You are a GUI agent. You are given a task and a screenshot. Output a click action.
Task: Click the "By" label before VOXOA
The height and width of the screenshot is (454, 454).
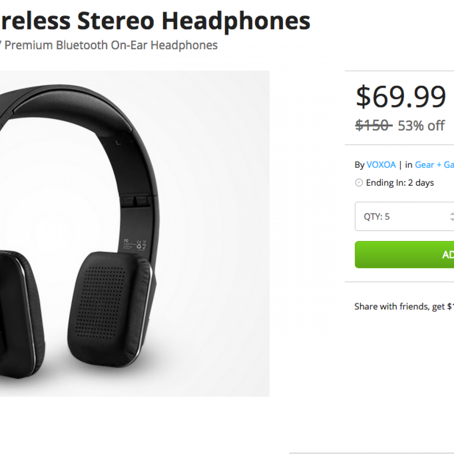pyautogui.click(x=359, y=165)
